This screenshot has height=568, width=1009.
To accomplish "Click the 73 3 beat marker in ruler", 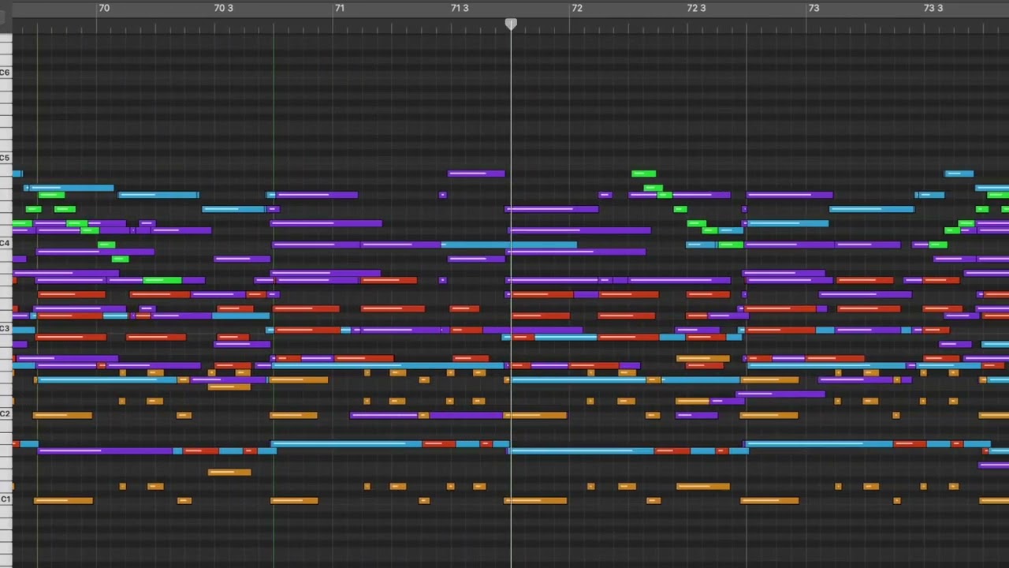I will pyautogui.click(x=933, y=8).
